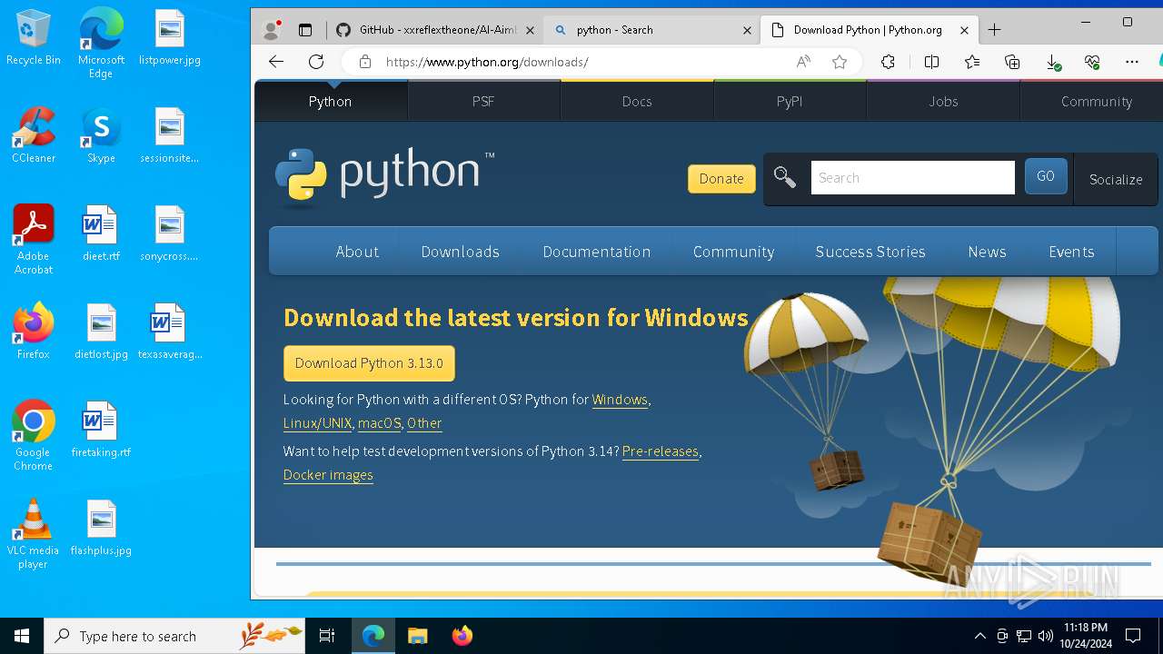The height and width of the screenshot is (654, 1163).
Task: Select the PSF top navigation tab
Action: click(483, 101)
